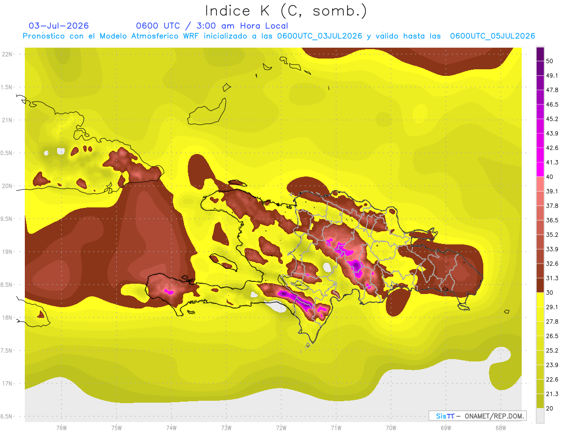Click the legend value "40"
Viewport: 562px width, 434px height.
coord(550,177)
